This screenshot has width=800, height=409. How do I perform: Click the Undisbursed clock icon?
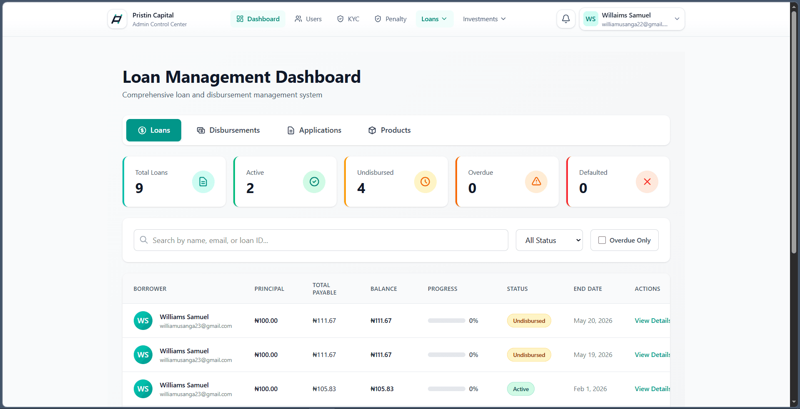tap(425, 182)
